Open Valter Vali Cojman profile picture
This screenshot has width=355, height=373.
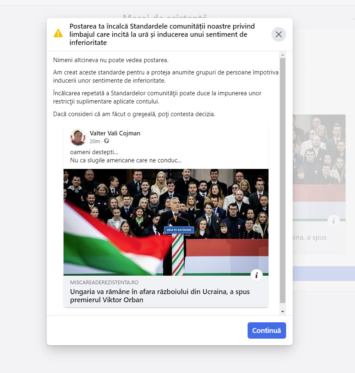coord(78,137)
